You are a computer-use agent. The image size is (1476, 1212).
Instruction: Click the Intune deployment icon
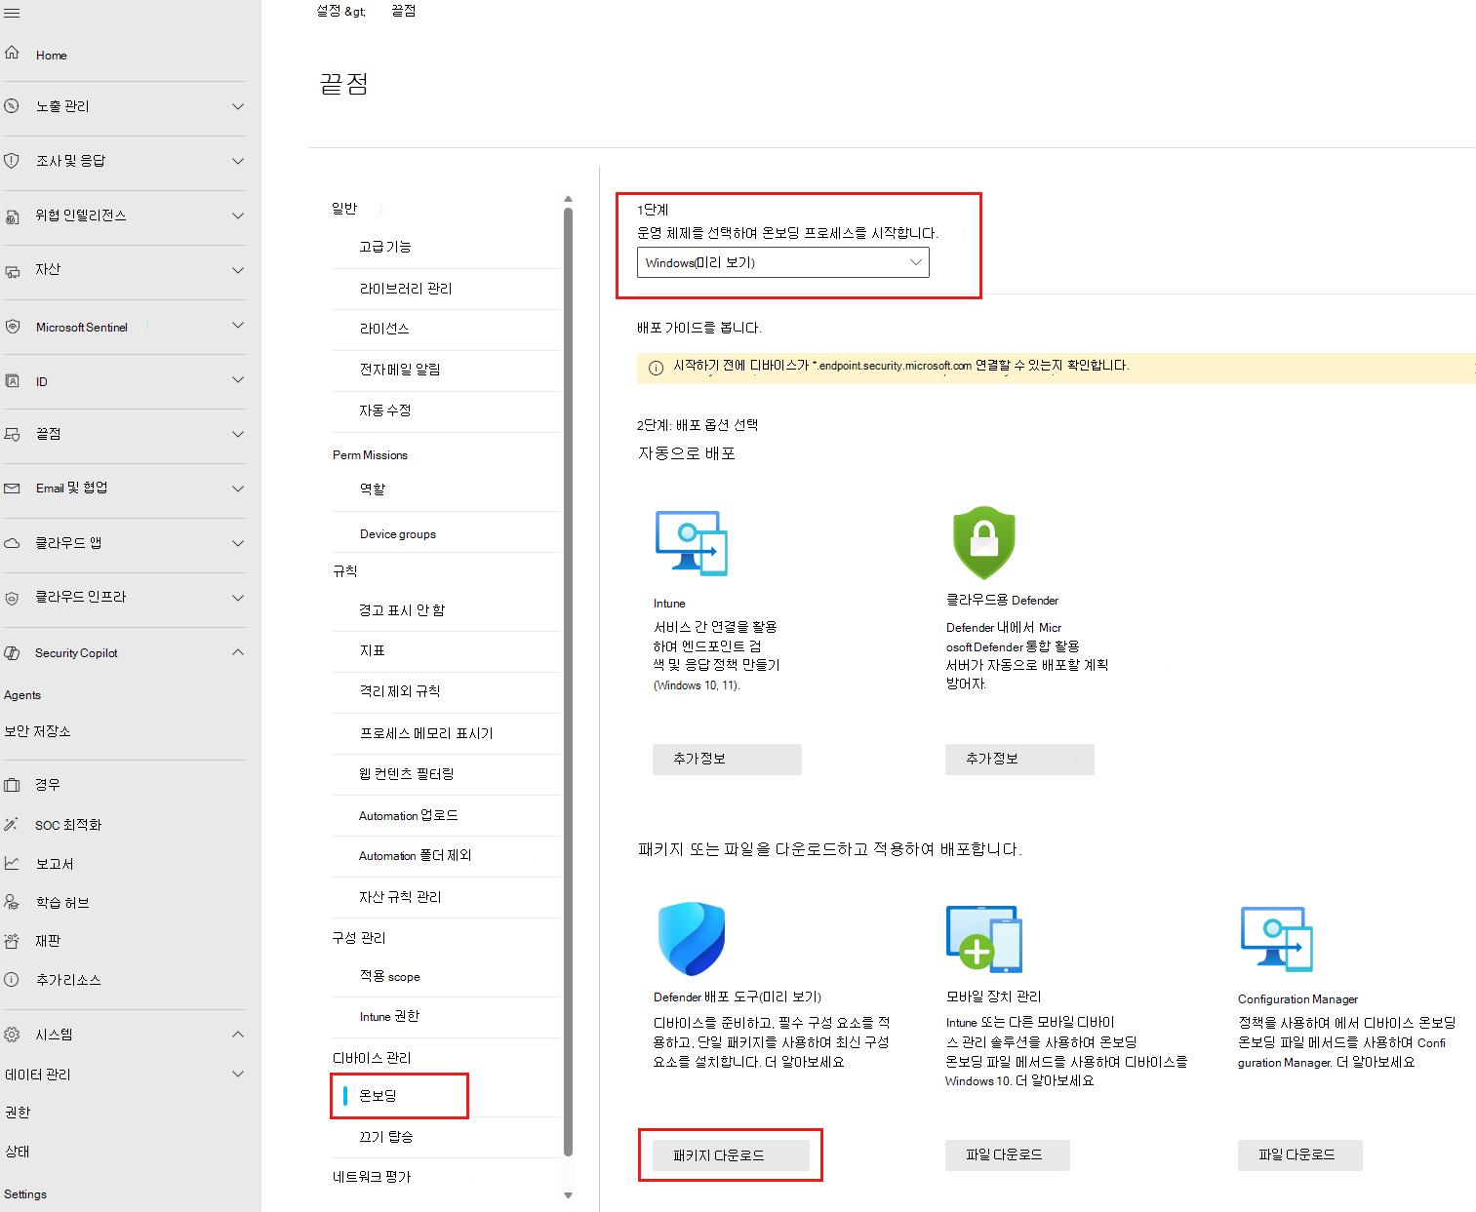692,543
